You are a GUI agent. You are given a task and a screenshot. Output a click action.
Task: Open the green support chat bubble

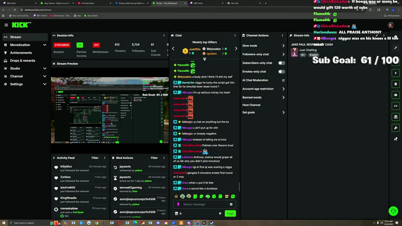tap(393, 211)
